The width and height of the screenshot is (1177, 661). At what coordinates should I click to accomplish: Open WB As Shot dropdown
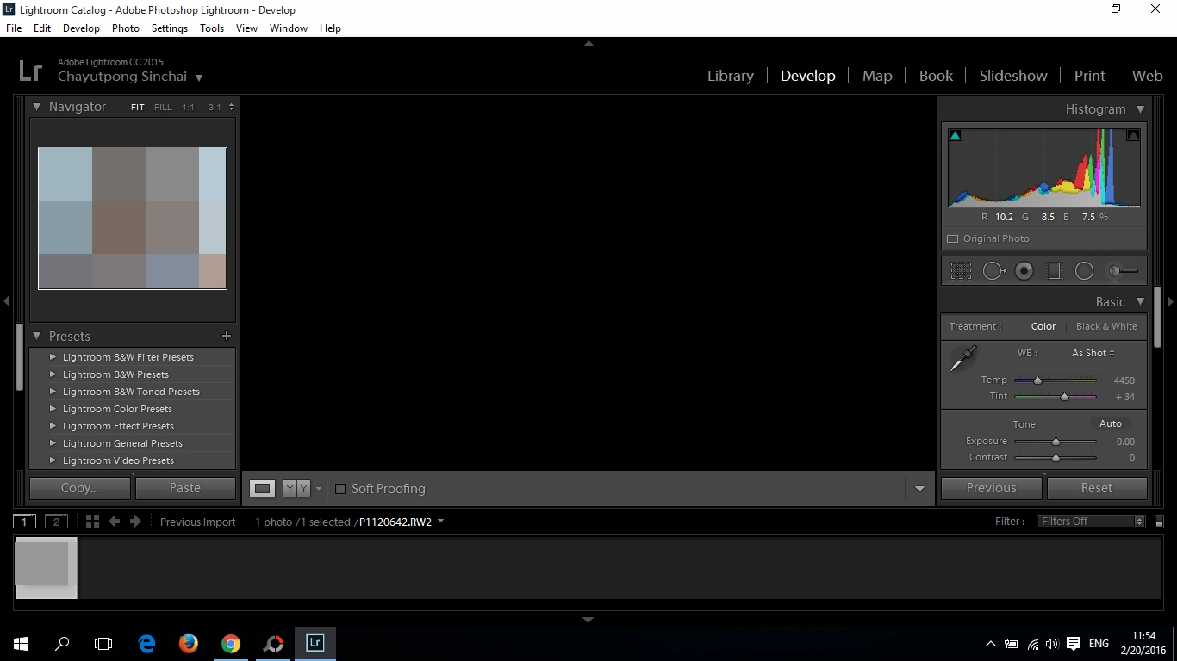[x=1093, y=353]
